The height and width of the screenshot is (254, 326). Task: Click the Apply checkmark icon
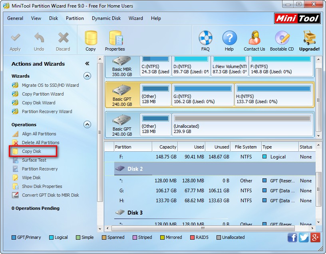[x=15, y=38]
